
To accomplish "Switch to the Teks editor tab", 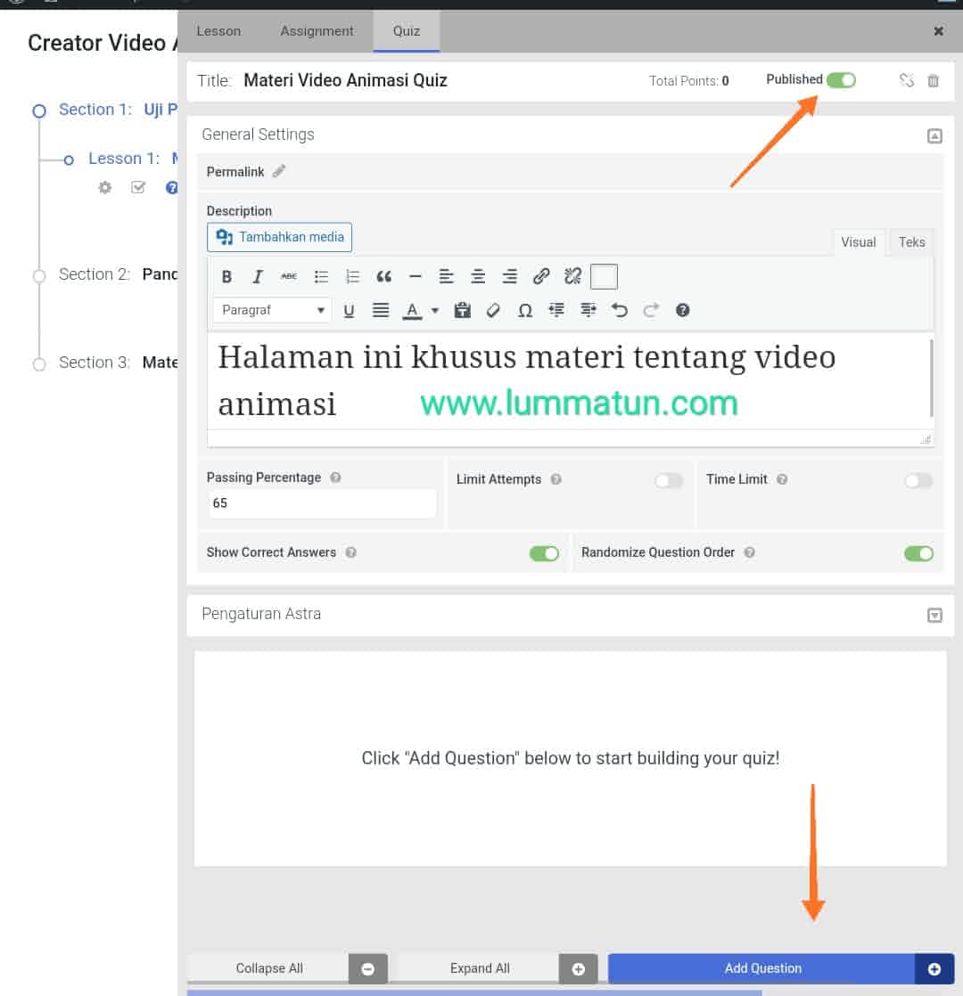I will tap(911, 242).
